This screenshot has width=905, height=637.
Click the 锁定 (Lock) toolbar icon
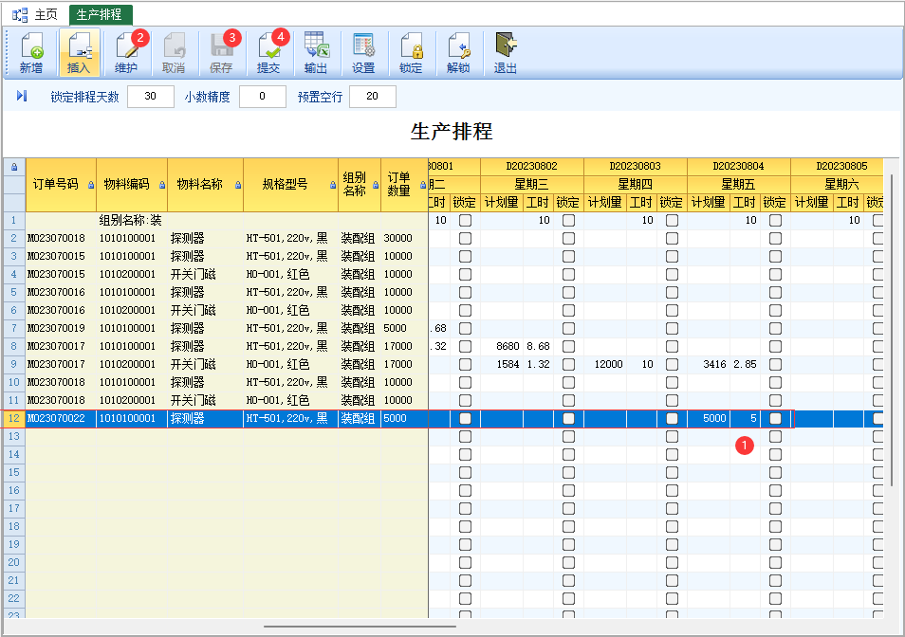click(411, 53)
